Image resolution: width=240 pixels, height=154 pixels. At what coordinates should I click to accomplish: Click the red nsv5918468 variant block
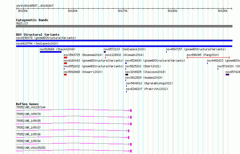point(65,75)
